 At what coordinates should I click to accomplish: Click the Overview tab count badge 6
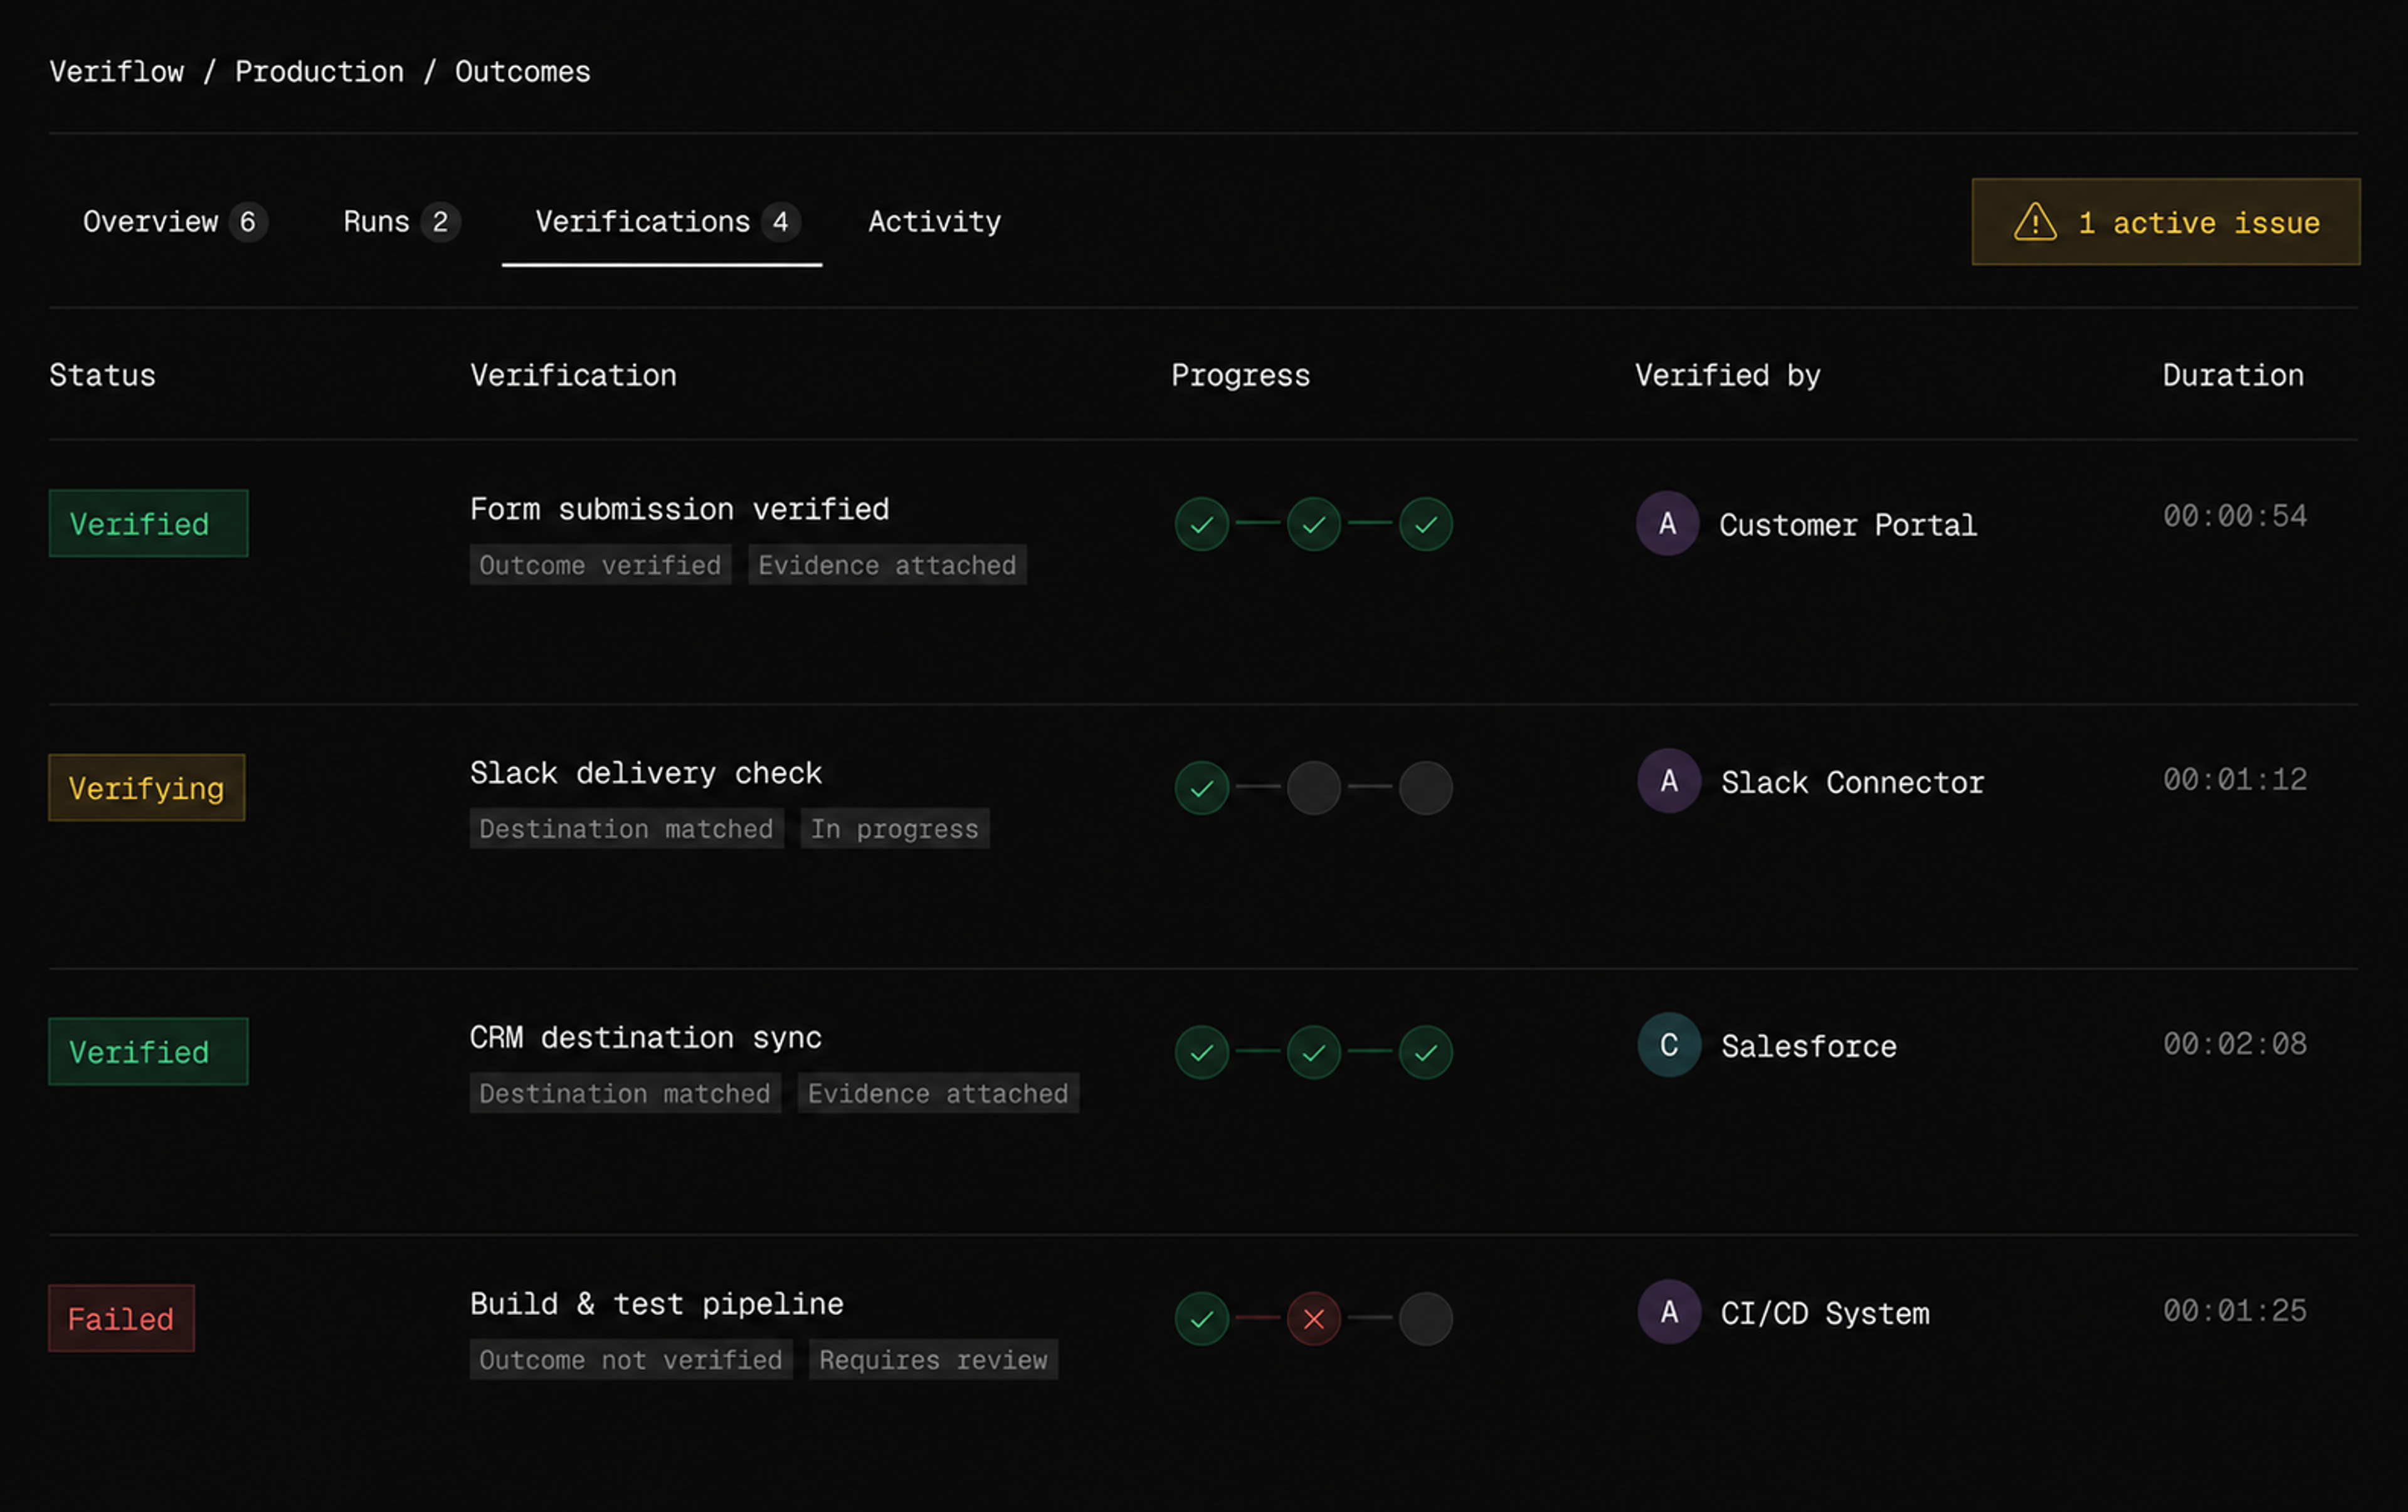(247, 222)
